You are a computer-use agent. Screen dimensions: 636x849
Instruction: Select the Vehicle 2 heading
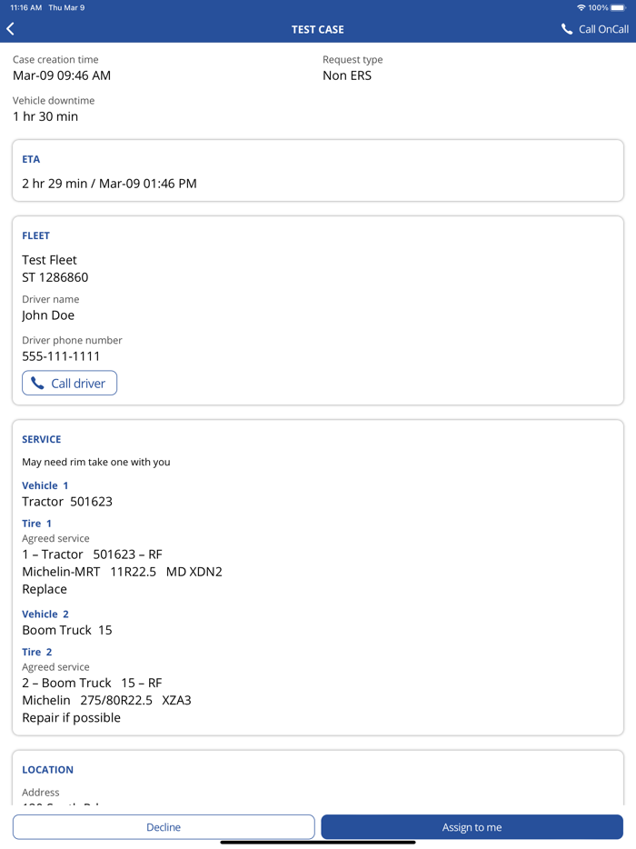pos(45,614)
